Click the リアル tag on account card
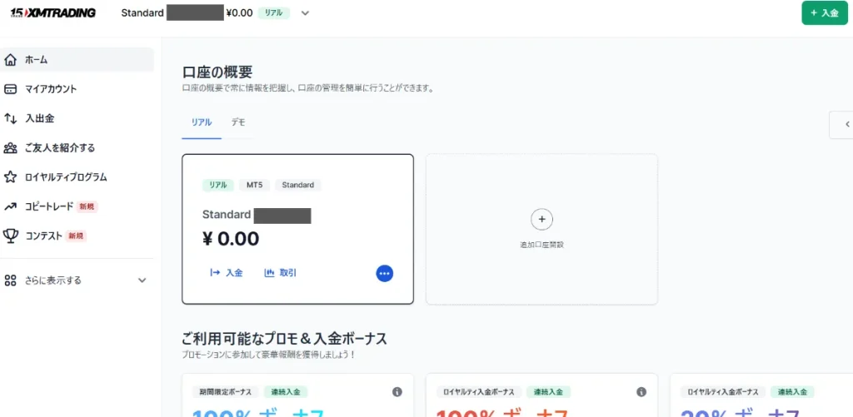Screen dimensions: 853x417 point(218,185)
